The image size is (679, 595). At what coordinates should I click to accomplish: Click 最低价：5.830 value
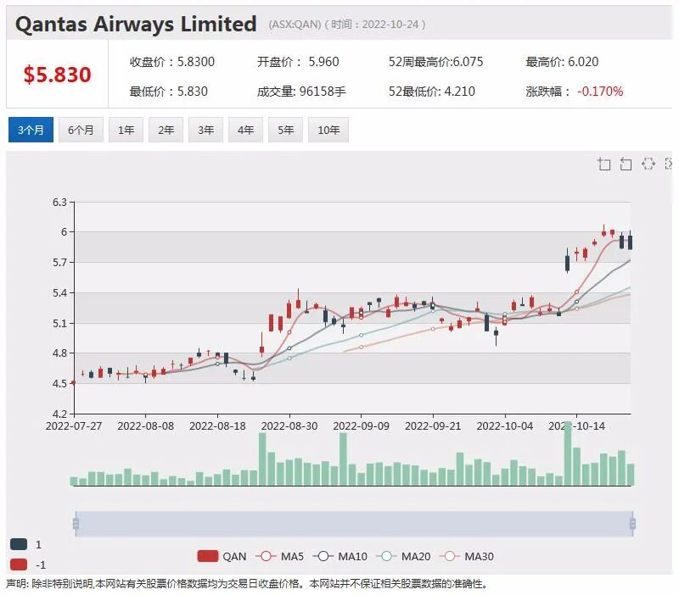(x=168, y=92)
